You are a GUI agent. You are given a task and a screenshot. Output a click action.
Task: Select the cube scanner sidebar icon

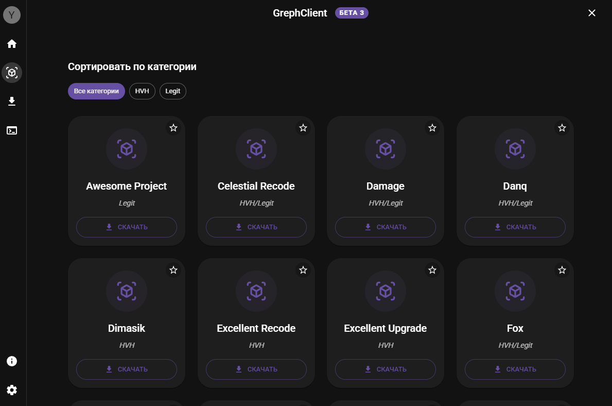12,73
